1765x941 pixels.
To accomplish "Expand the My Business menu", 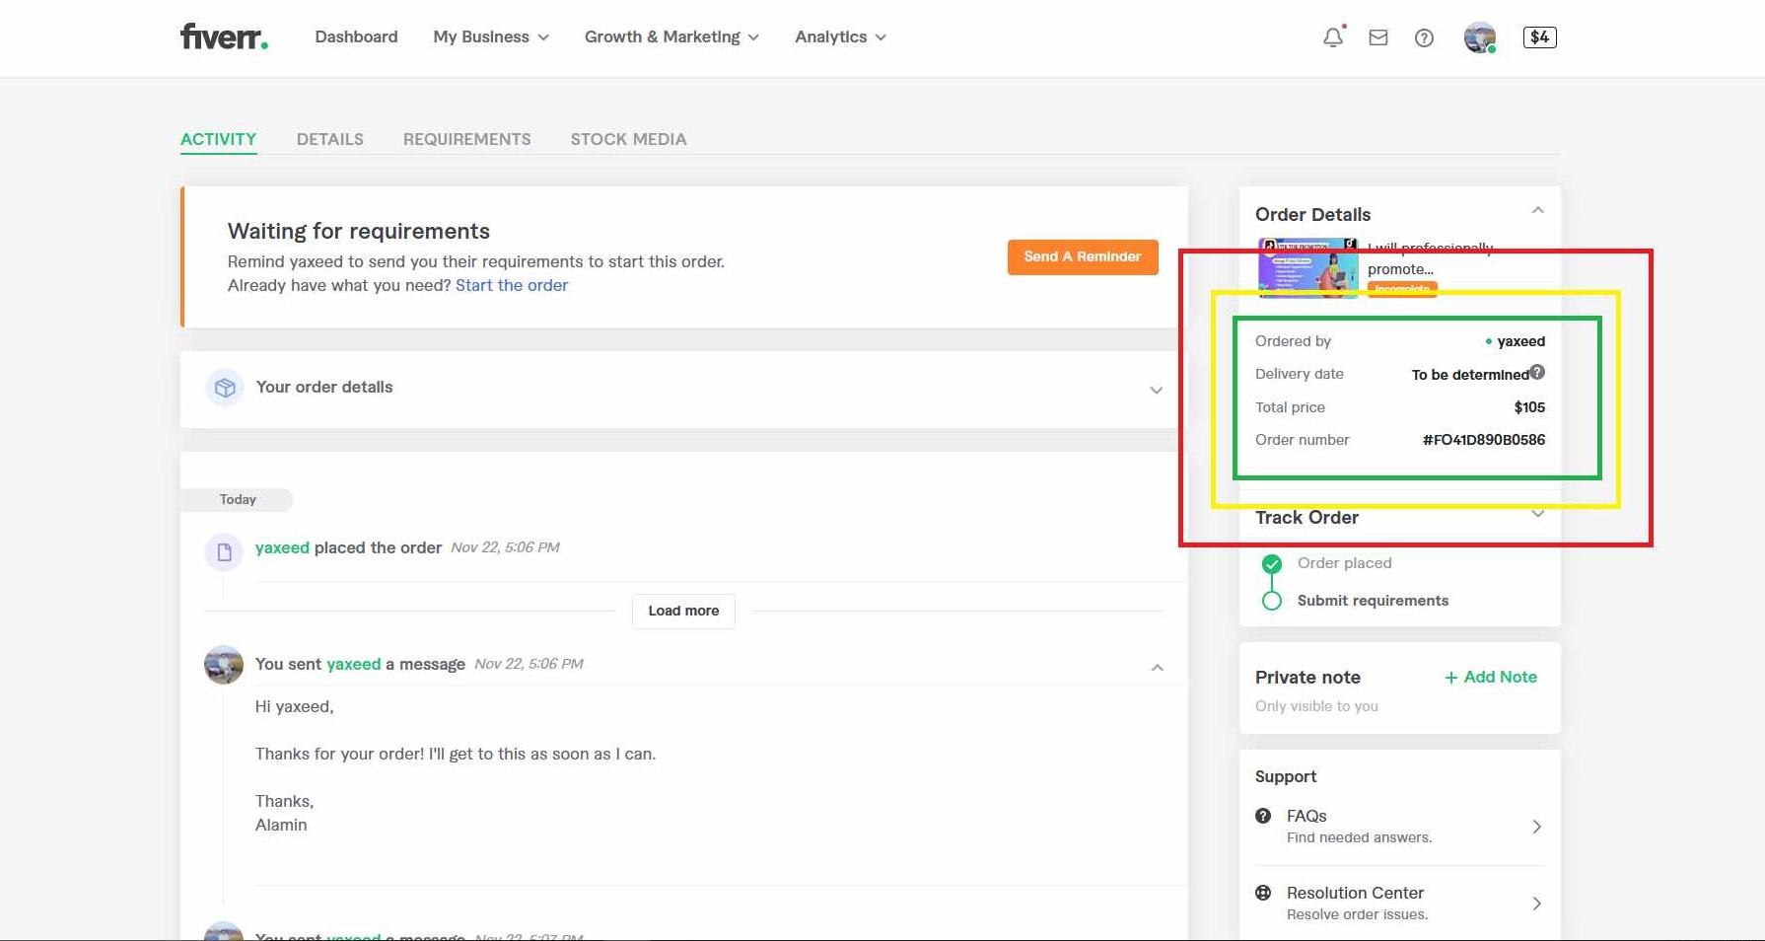I will point(491,36).
